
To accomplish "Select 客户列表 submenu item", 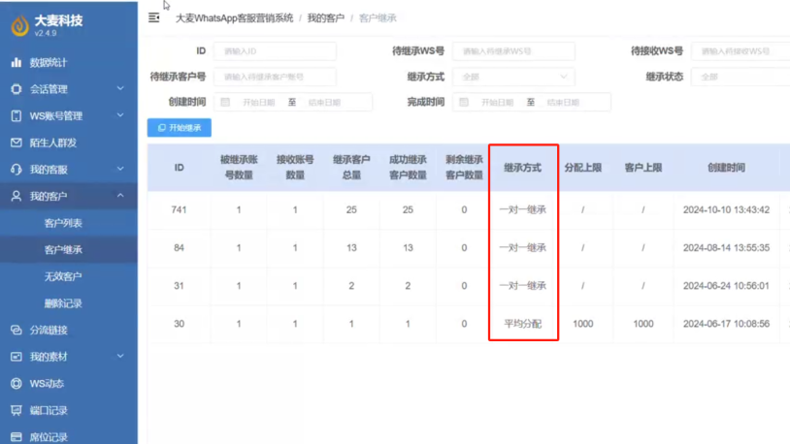I will pyautogui.click(x=69, y=223).
